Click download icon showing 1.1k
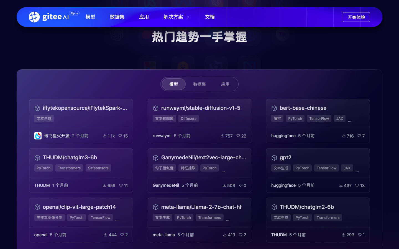399x249 pixels. coord(105,136)
